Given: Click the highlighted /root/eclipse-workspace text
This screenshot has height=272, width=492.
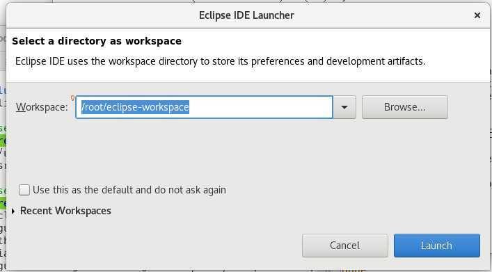Looking at the screenshot, I should tap(135, 107).
